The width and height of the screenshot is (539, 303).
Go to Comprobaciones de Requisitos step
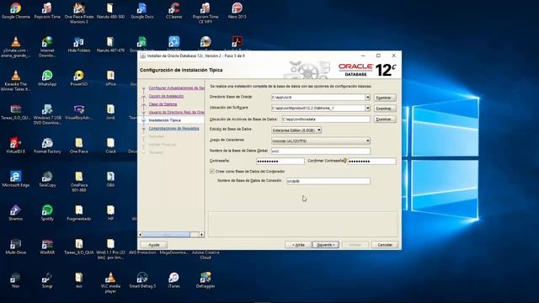point(174,129)
